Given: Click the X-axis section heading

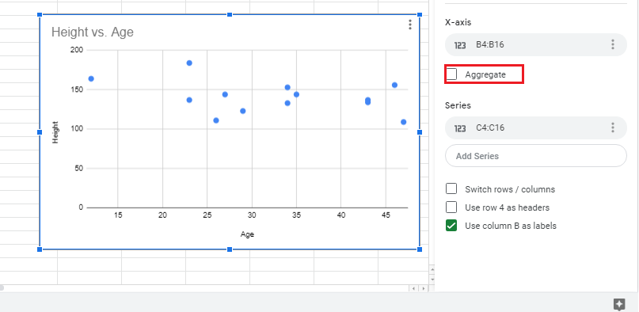Looking at the screenshot, I should [x=458, y=22].
